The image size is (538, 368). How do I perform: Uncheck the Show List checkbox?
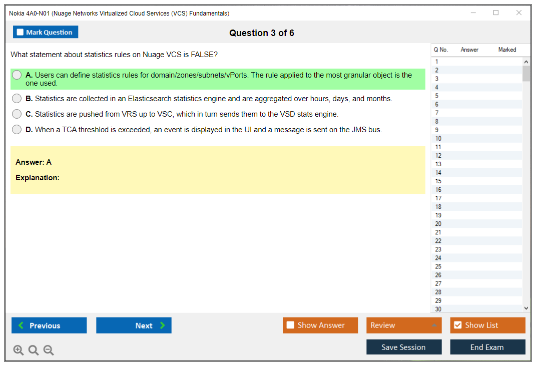457,325
